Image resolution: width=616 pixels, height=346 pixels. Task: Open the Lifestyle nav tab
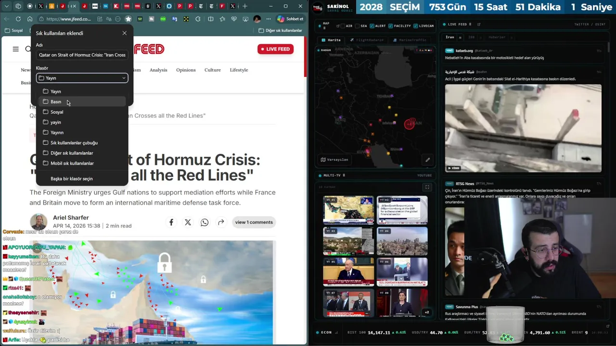click(239, 70)
